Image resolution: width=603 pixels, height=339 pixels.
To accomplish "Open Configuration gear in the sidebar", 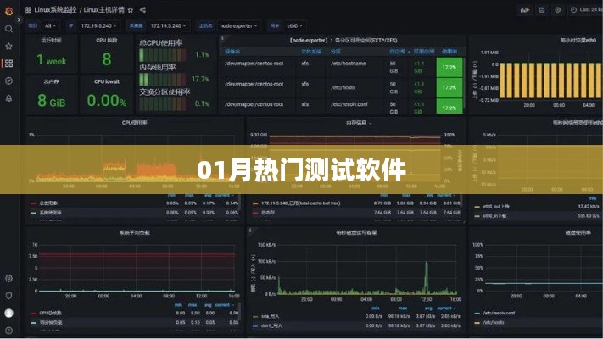I will tap(8, 278).
